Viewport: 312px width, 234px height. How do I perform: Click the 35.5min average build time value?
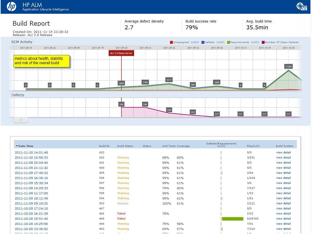(x=257, y=28)
